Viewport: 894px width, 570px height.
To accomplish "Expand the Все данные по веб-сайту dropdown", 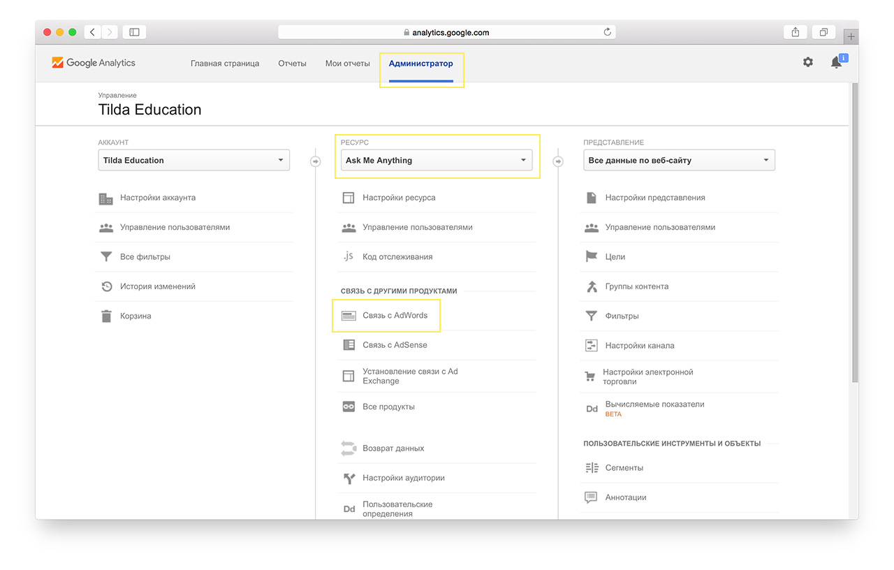I will point(679,160).
